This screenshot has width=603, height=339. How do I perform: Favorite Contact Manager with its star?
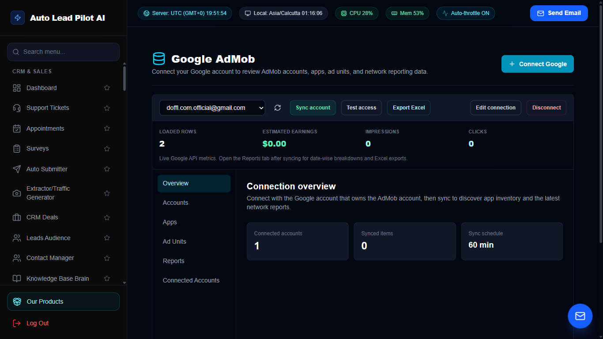pyautogui.click(x=107, y=258)
